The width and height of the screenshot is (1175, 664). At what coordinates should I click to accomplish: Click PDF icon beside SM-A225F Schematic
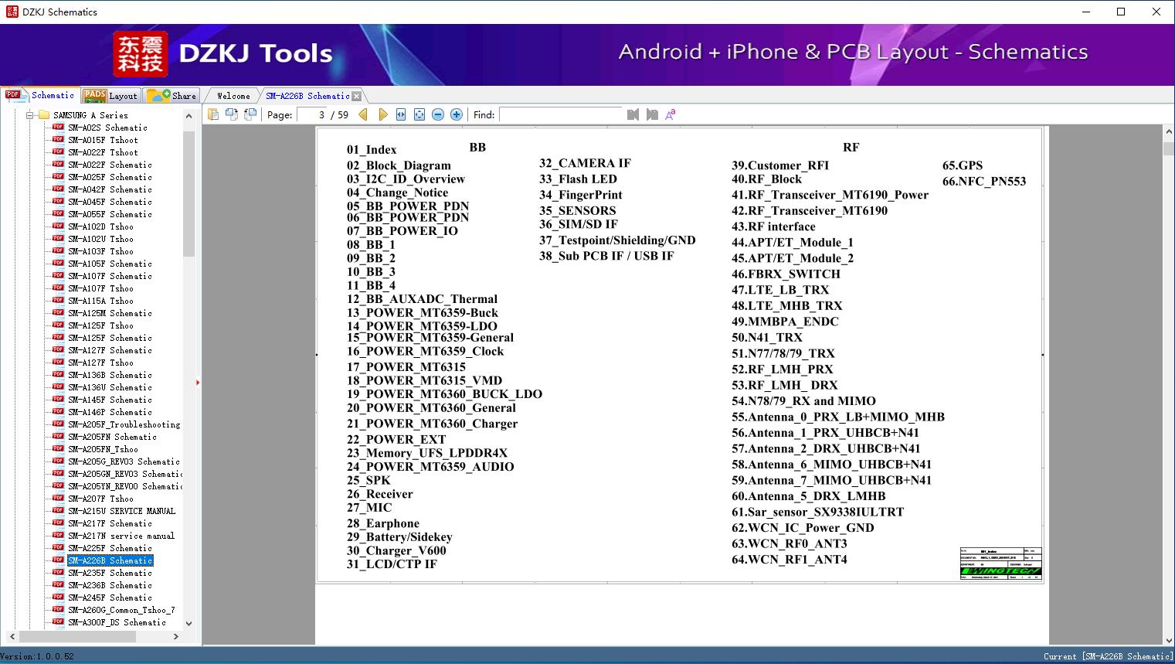click(x=58, y=547)
